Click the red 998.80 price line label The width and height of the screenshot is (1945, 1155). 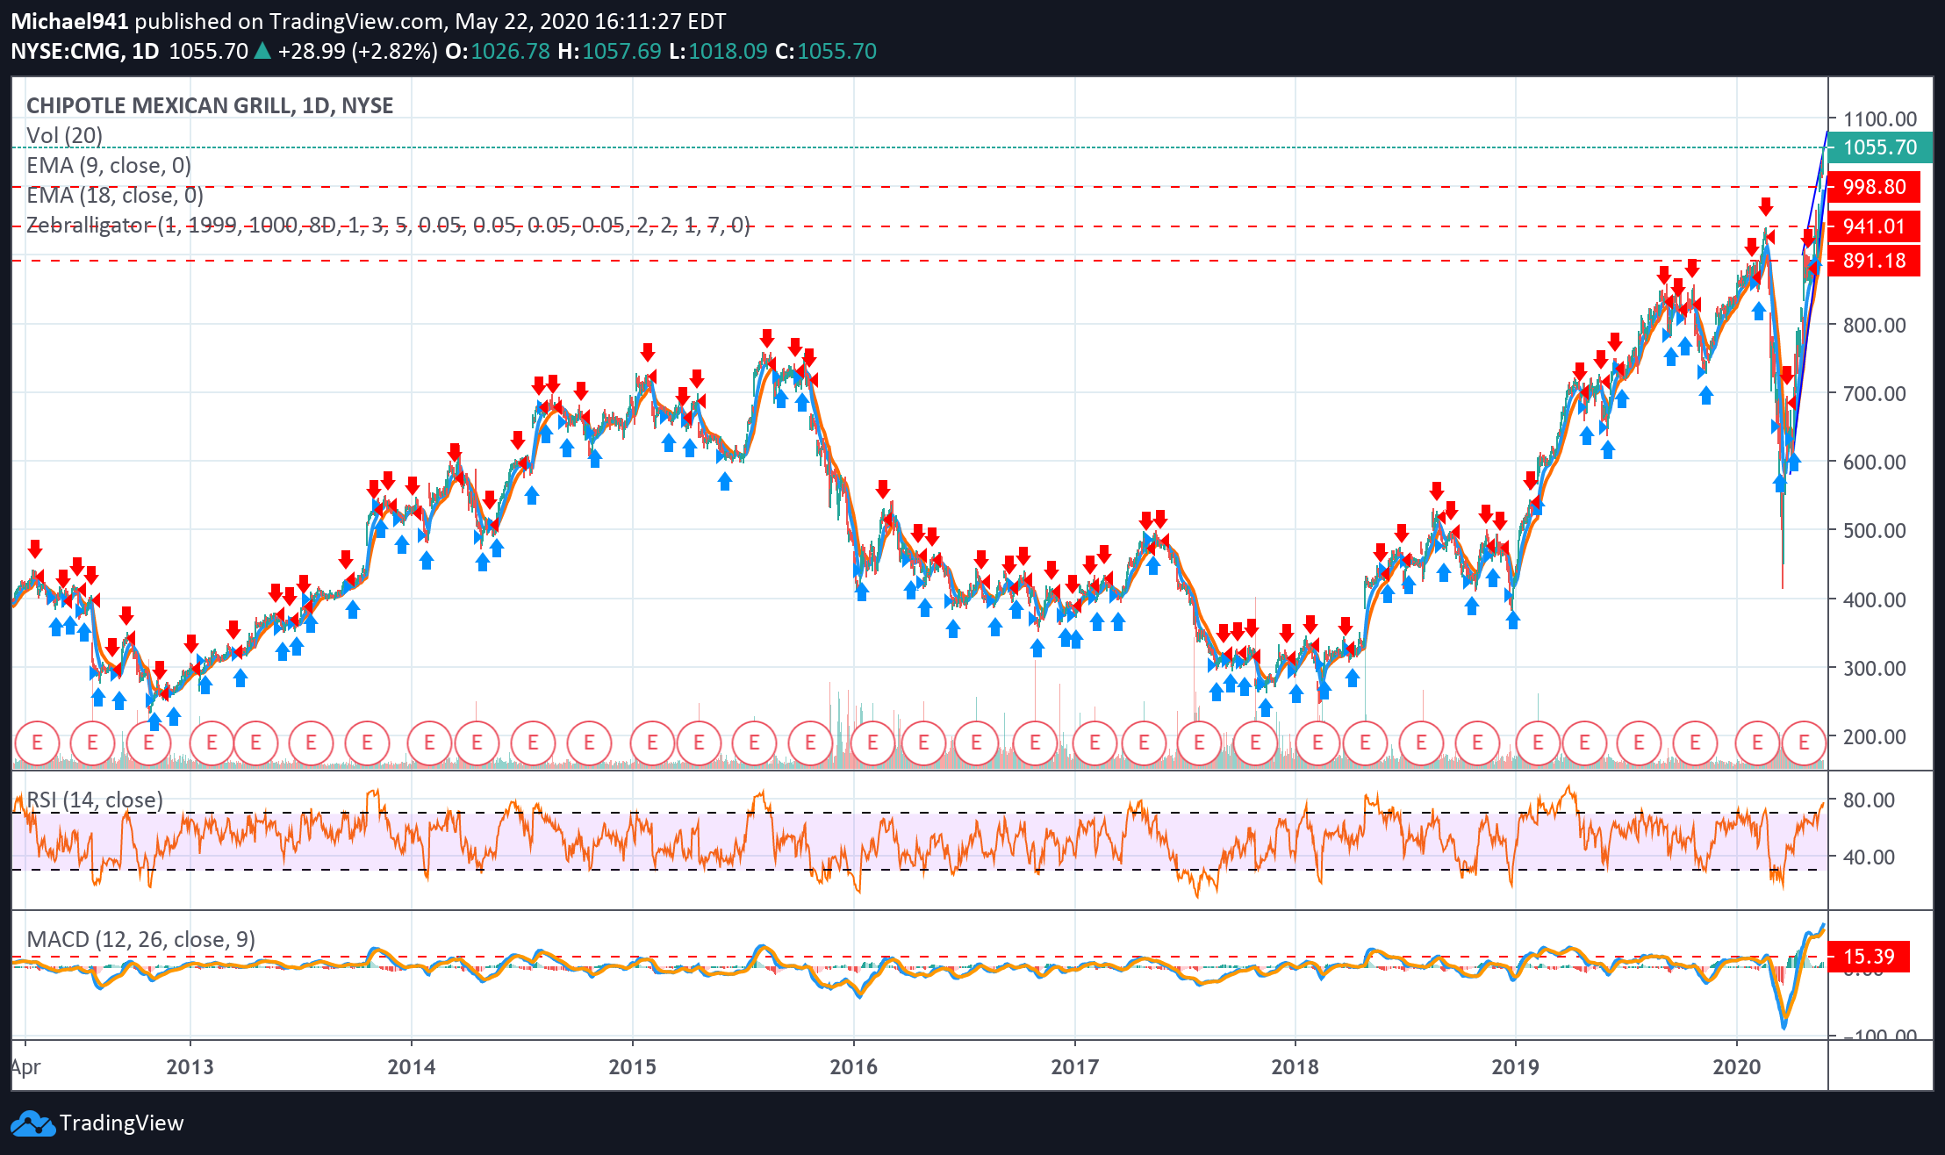point(1875,187)
